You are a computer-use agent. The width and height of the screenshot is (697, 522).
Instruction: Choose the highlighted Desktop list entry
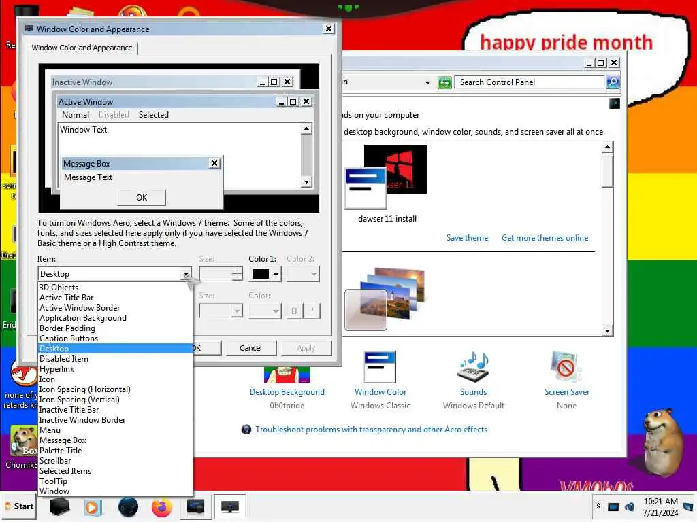click(115, 349)
